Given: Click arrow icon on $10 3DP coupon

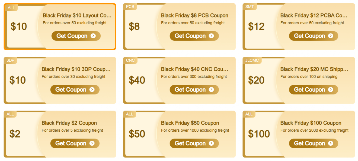Looking at the screenshot, I should 92,90.
